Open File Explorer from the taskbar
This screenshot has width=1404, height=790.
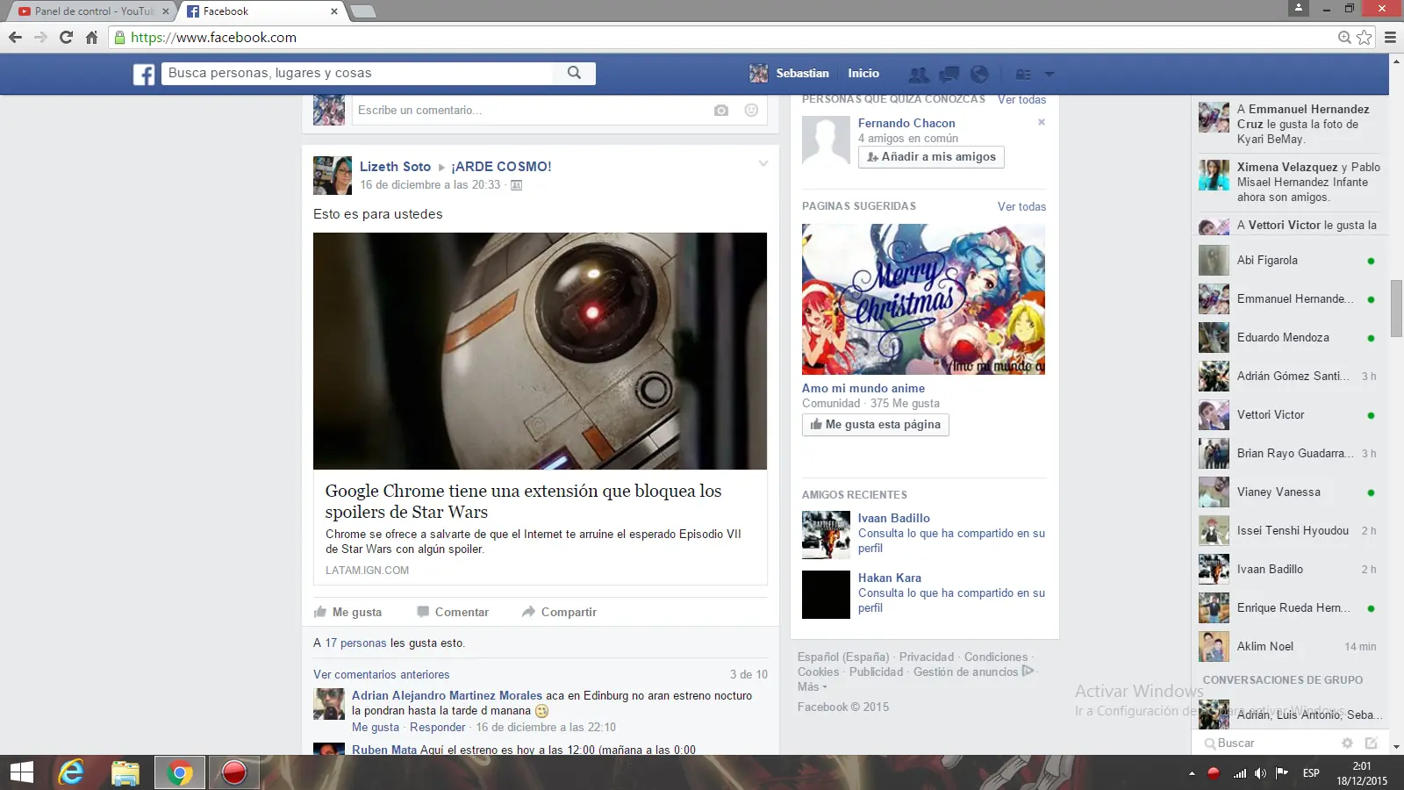pyautogui.click(x=125, y=772)
